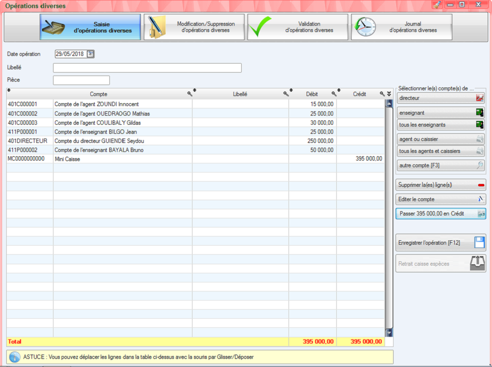
Task: Click Enregistrer l'opération [F12] button
Action: [x=440, y=242]
